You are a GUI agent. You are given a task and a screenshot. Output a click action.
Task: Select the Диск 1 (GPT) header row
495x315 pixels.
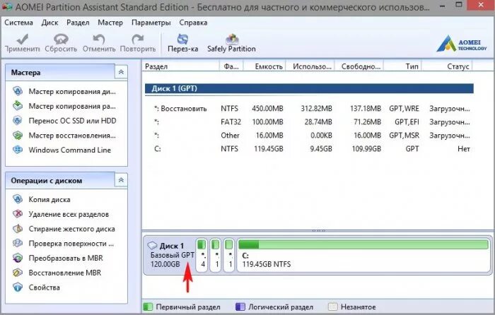(x=309, y=88)
